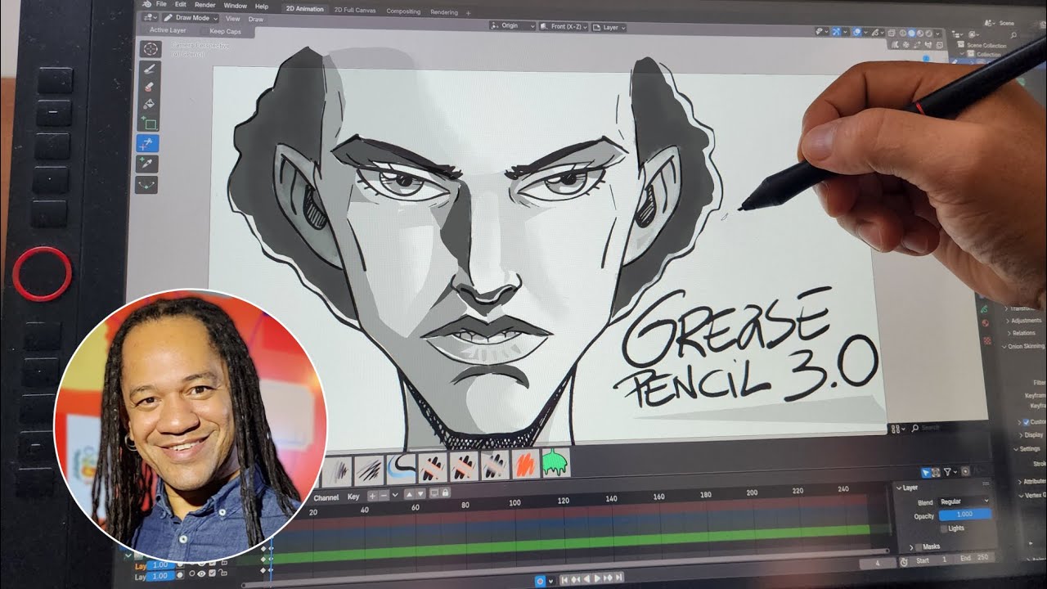The height and width of the screenshot is (589, 1047).
Task: Toggle viewport gizmos button
Action: pyautogui.click(x=836, y=33)
